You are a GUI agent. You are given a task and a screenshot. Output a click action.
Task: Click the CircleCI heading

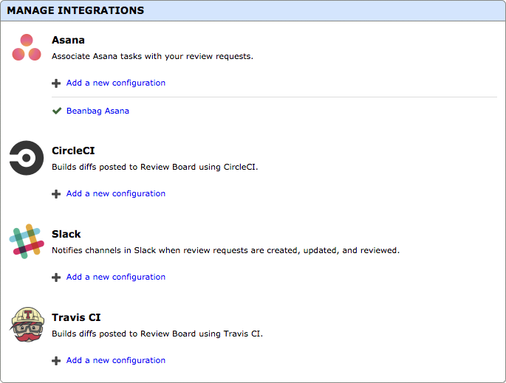point(73,151)
